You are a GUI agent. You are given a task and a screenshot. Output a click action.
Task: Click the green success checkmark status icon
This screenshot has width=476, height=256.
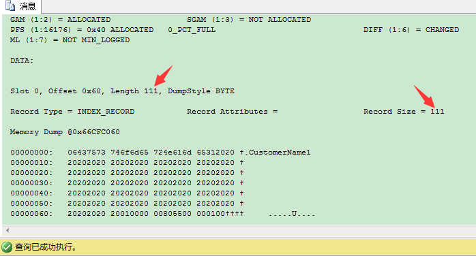coord(7,247)
